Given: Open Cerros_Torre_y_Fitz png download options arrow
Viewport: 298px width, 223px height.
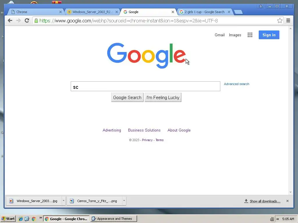Looking at the screenshot, I should pos(124,201).
